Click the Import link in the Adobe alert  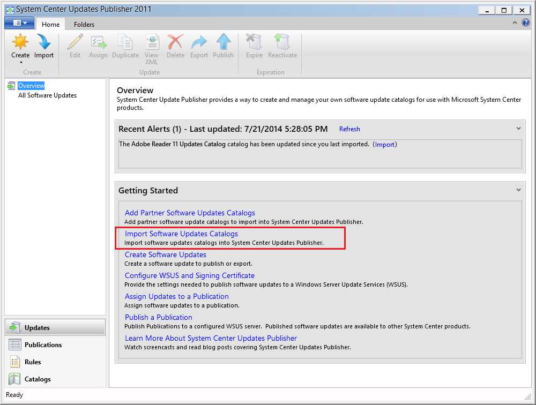[x=384, y=145]
